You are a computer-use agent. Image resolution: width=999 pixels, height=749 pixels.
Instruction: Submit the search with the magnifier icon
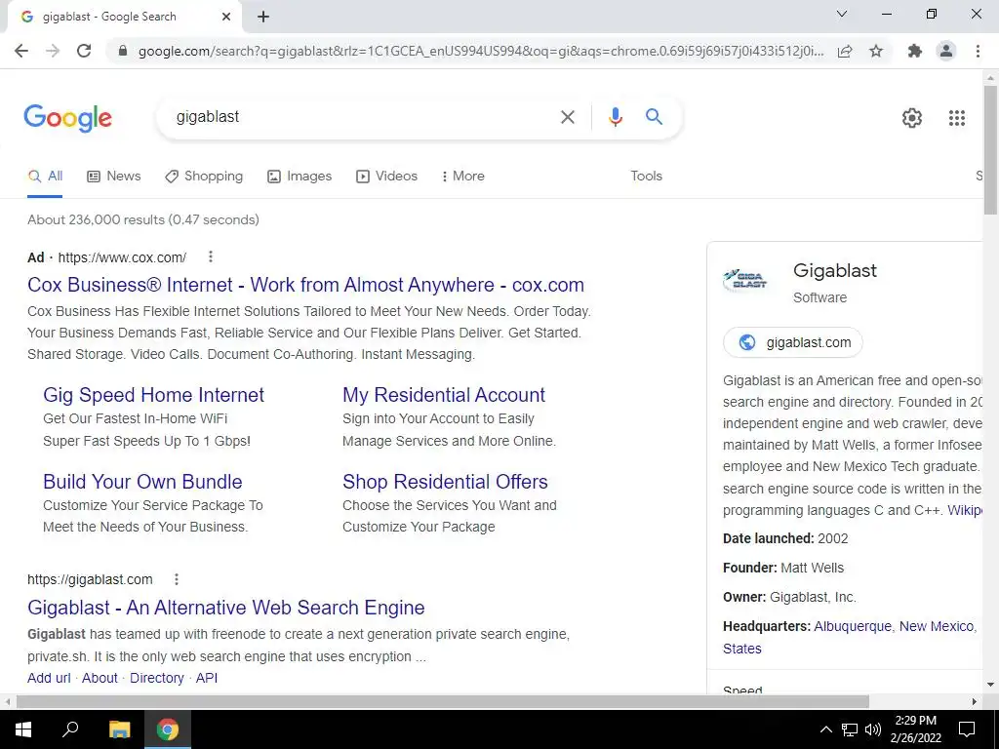654,117
